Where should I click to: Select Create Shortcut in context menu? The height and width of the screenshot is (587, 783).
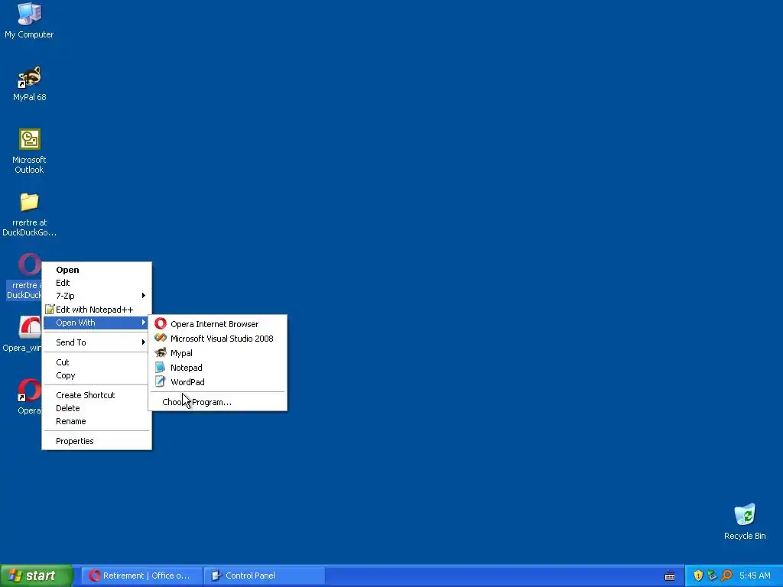point(96,395)
